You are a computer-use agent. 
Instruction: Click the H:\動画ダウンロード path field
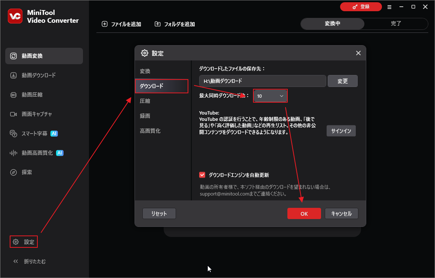262,81
